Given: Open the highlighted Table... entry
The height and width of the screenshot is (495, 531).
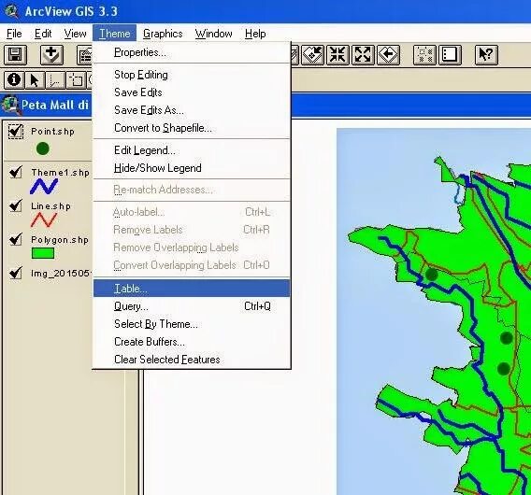Looking at the screenshot, I should click(x=192, y=289).
